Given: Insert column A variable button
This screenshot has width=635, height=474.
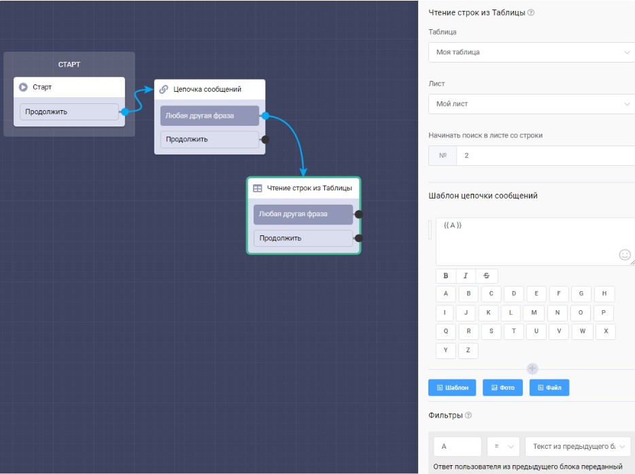Looking at the screenshot, I should tap(446, 294).
